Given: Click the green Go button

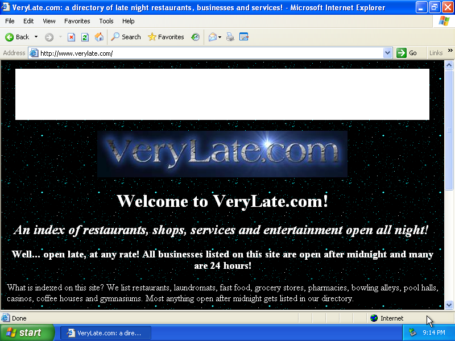Looking at the screenshot, I should (407, 53).
